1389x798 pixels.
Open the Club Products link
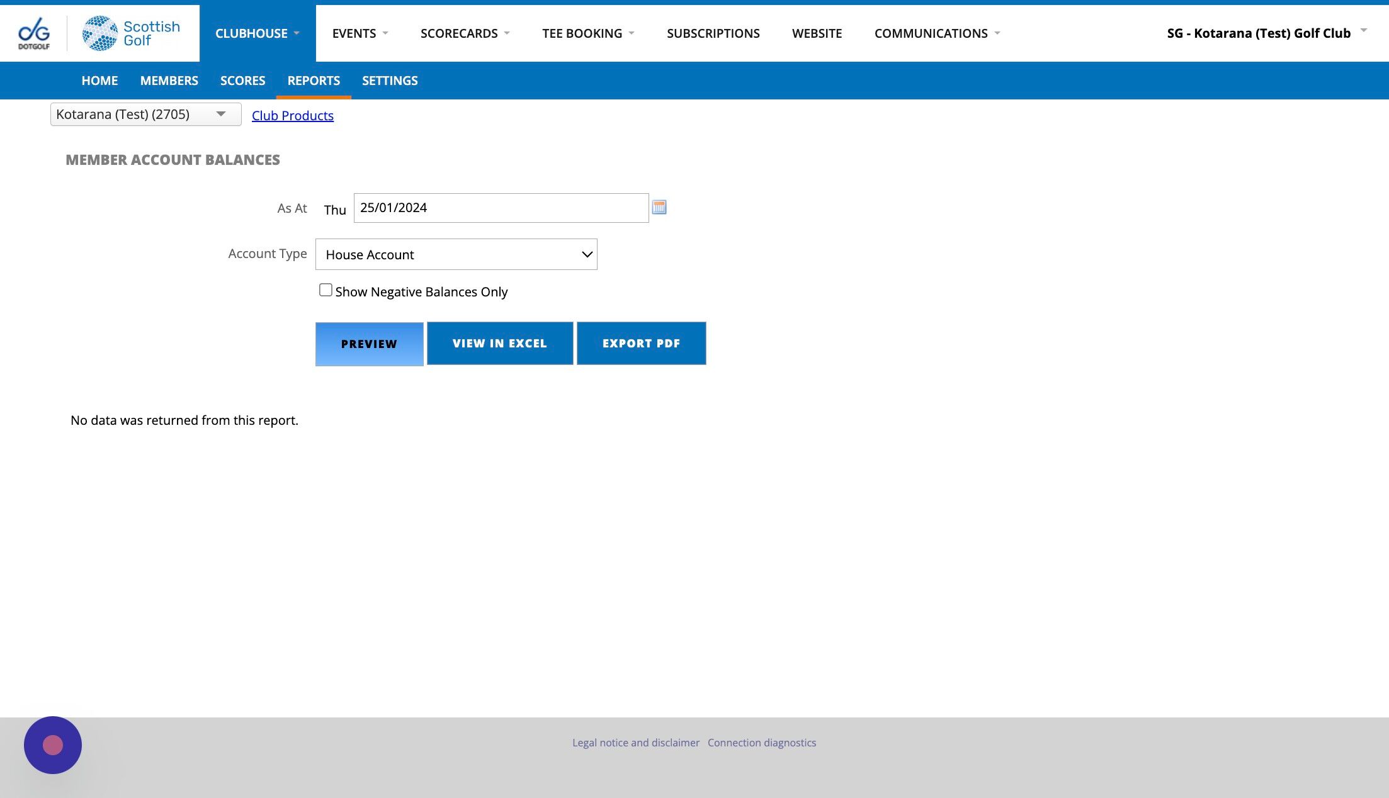pyautogui.click(x=293, y=116)
